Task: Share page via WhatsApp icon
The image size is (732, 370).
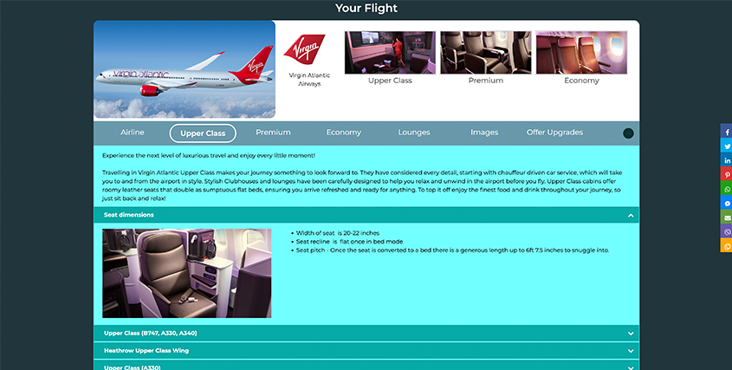Action: (x=727, y=189)
